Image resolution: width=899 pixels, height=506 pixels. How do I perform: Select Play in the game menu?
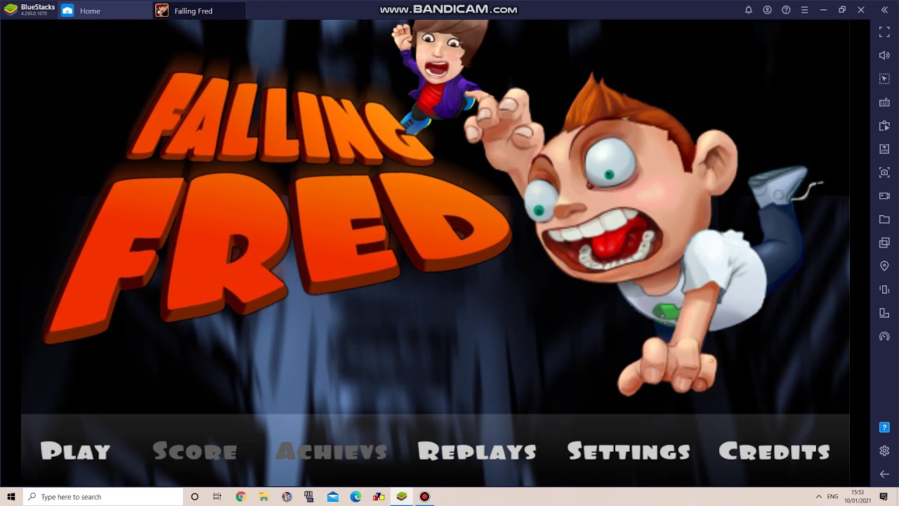coord(76,451)
